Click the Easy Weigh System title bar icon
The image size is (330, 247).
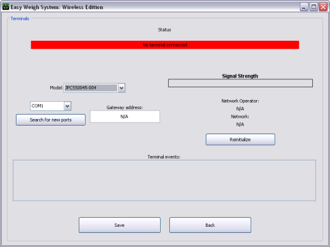point(5,7)
